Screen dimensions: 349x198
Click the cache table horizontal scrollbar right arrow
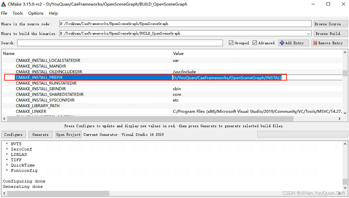[x=340, y=119]
